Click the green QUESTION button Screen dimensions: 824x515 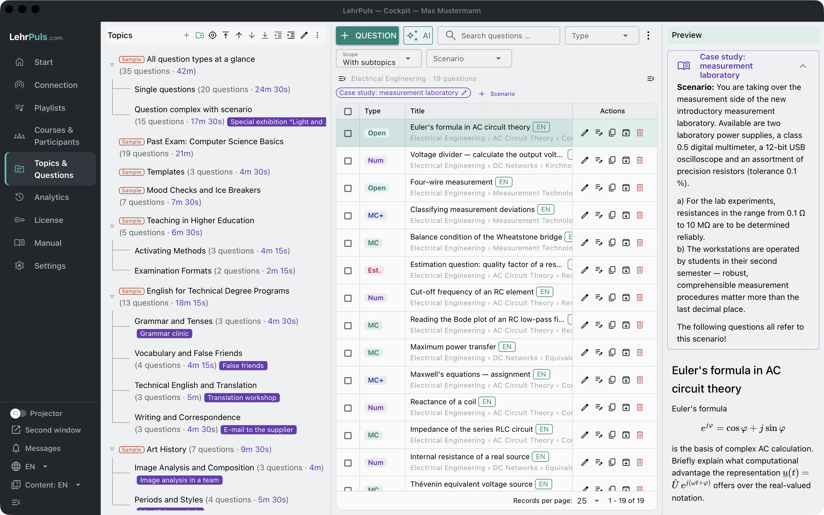coord(367,35)
